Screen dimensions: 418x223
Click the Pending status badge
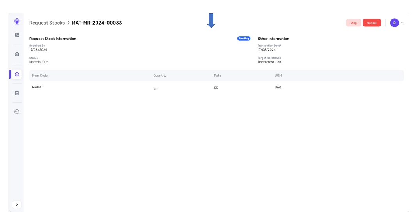244,39
